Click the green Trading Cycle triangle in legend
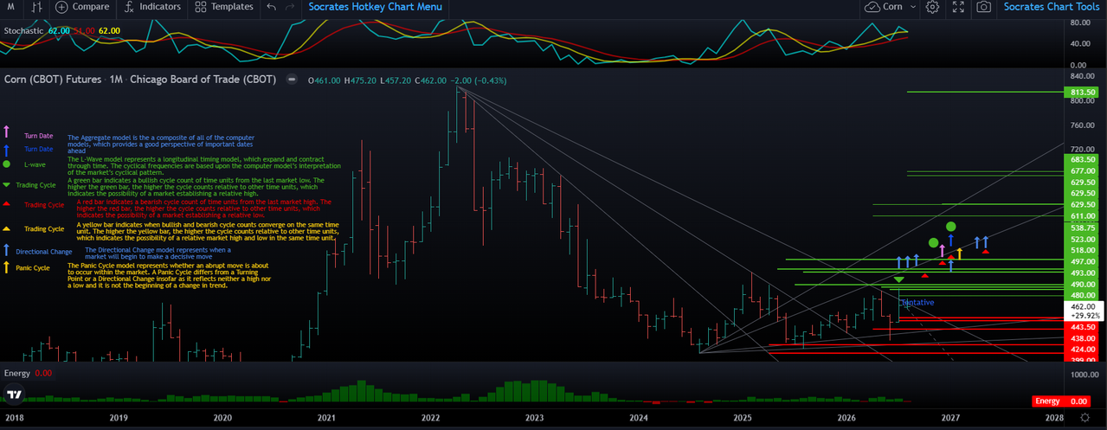This screenshot has width=1107, height=430. (7, 185)
